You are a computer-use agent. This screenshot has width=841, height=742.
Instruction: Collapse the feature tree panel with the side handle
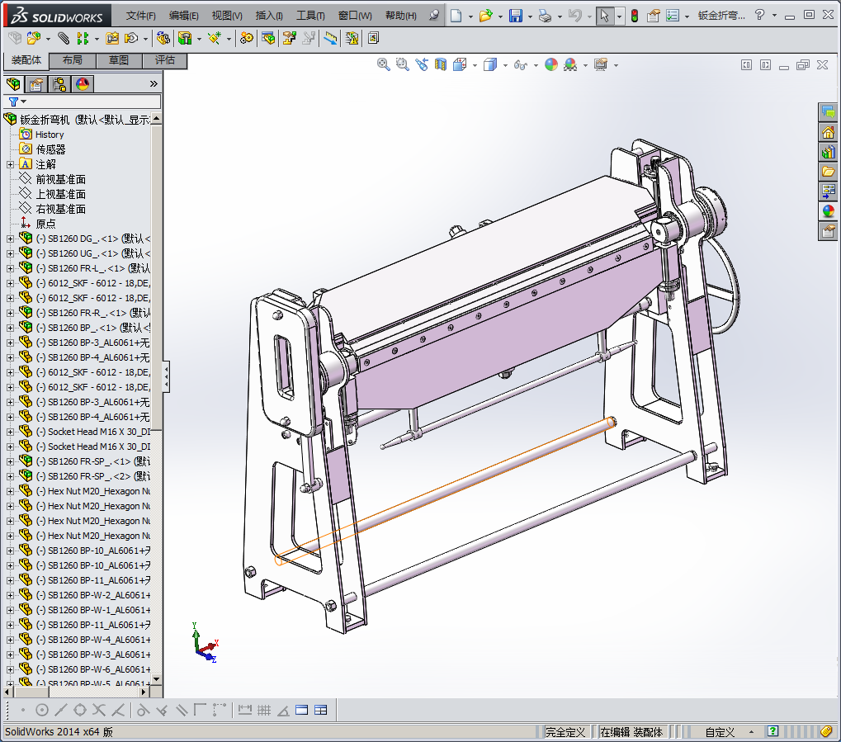[x=166, y=377]
